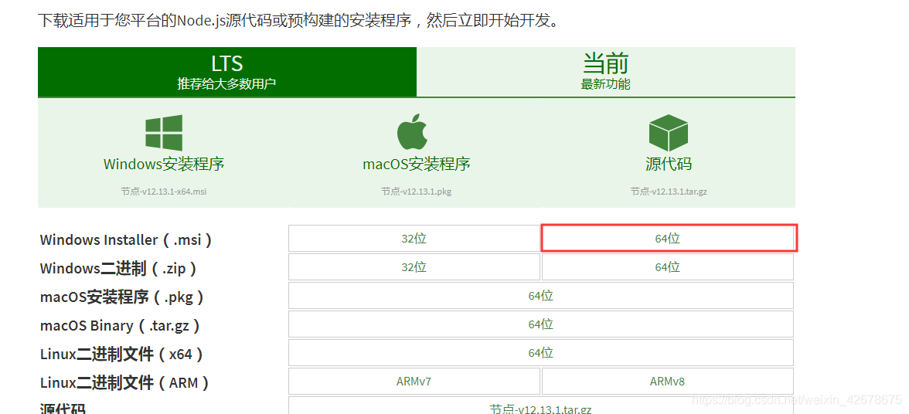The image size is (909, 414).
Task: Click the Linux二进制文件 (x64) row label
Action: click(x=122, y=355)
